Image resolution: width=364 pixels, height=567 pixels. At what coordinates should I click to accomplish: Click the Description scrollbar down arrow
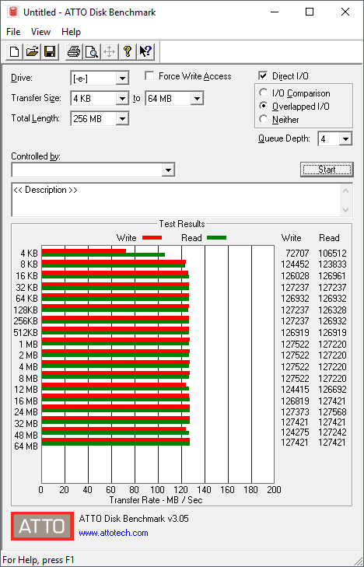click(x=345, y=209)
